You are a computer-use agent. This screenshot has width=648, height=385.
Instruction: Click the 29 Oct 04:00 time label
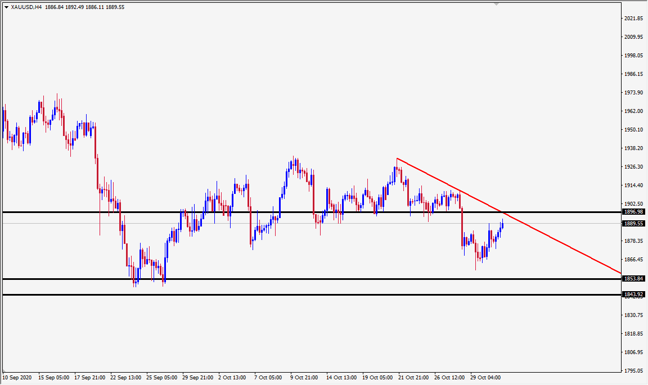485,378
